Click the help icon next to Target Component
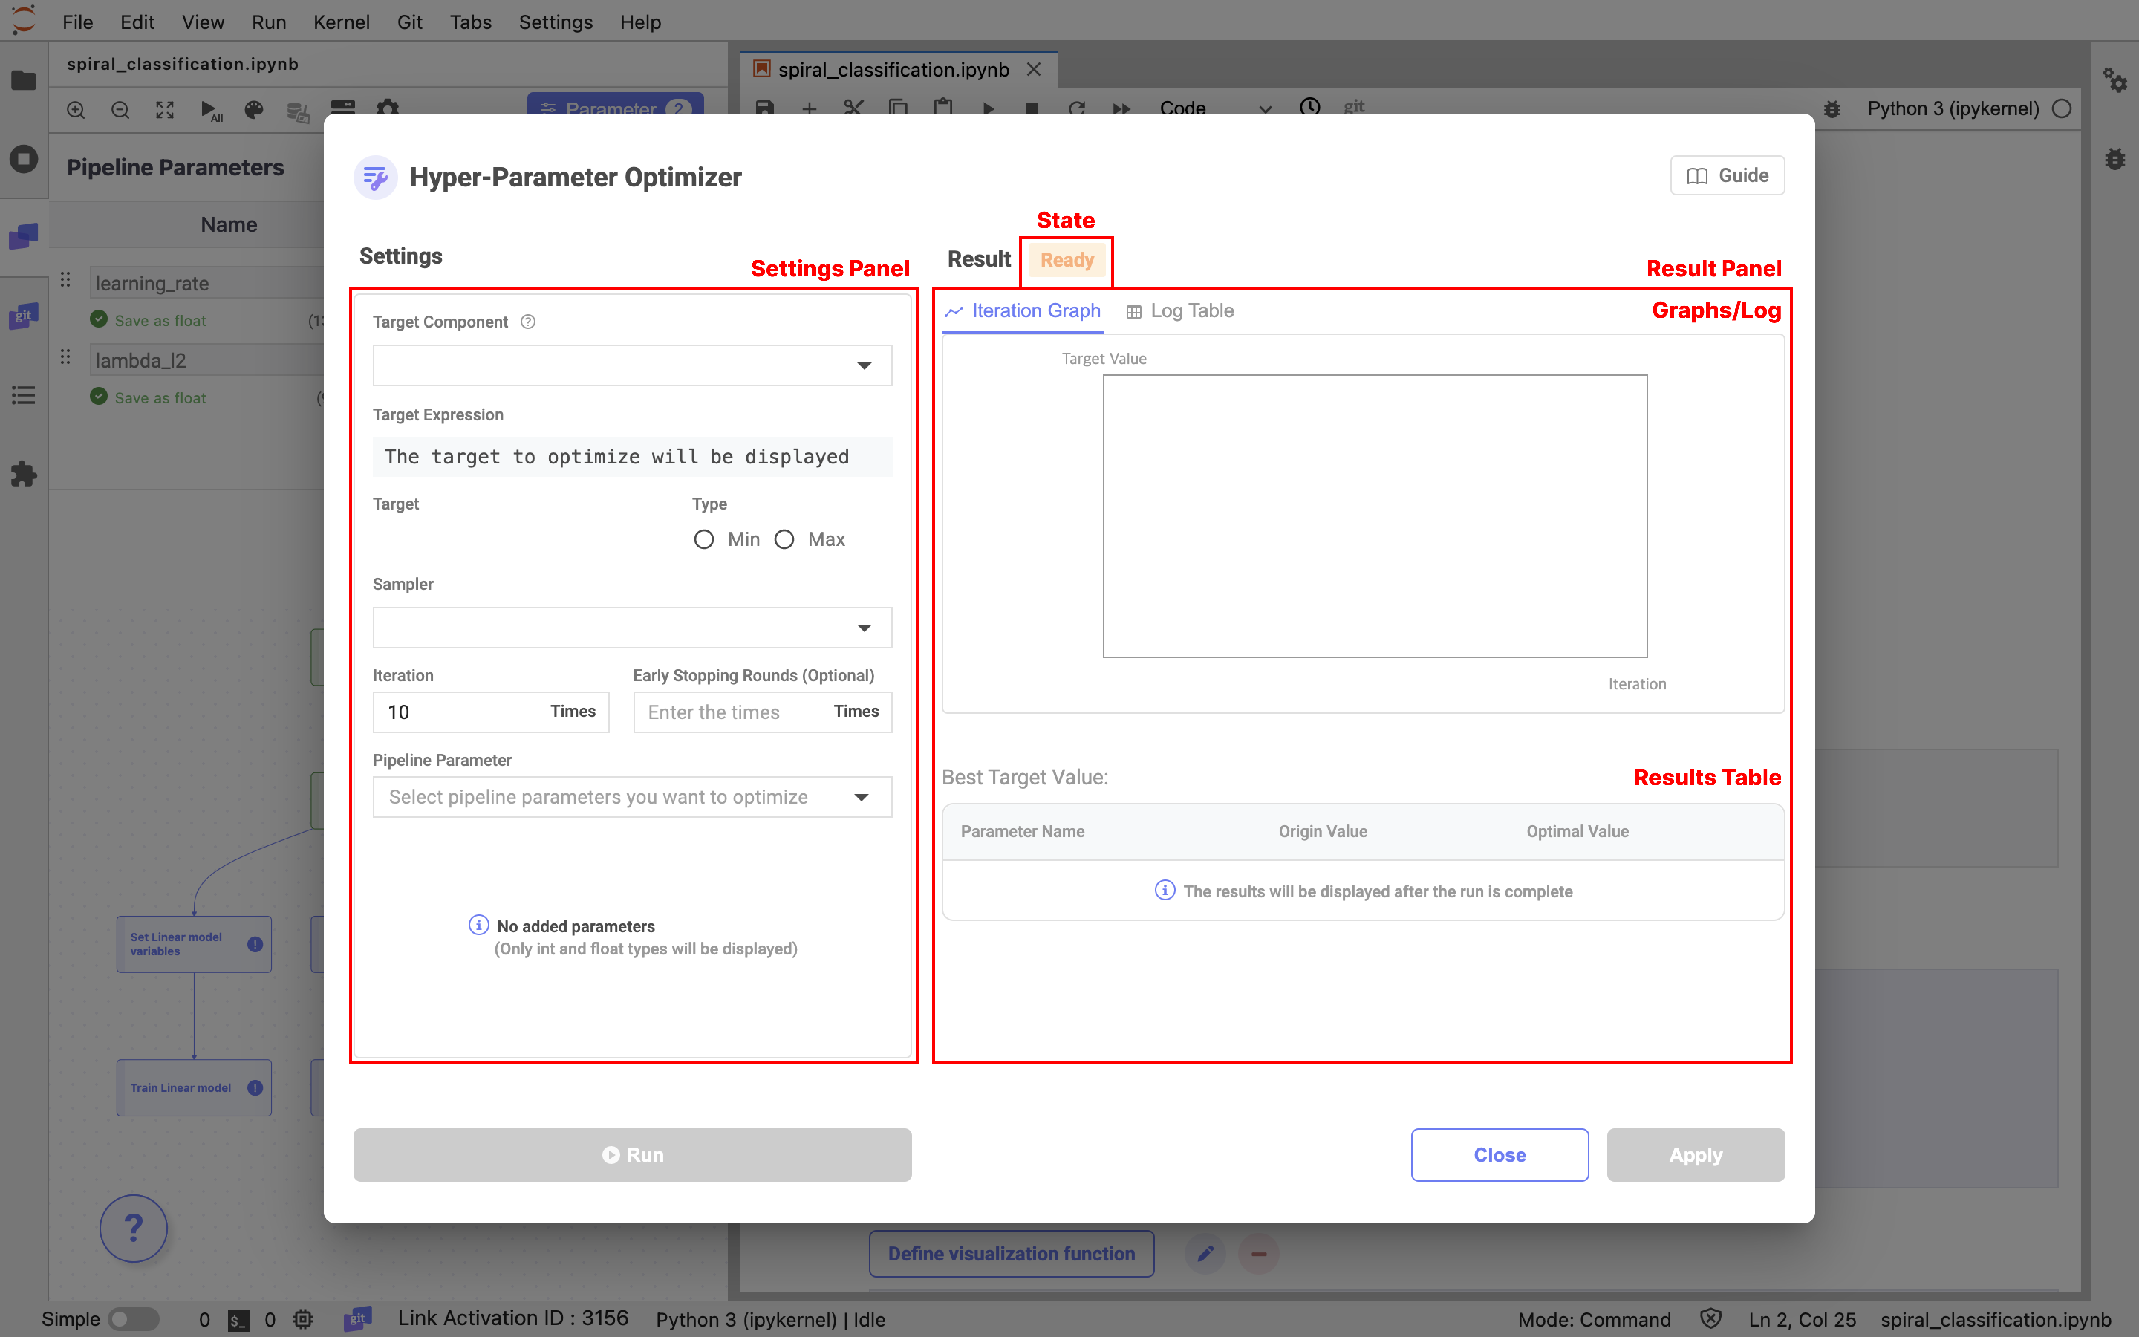Image resolution: width=2139 pixels, height=1337 pixels. [x=528, y=322]
